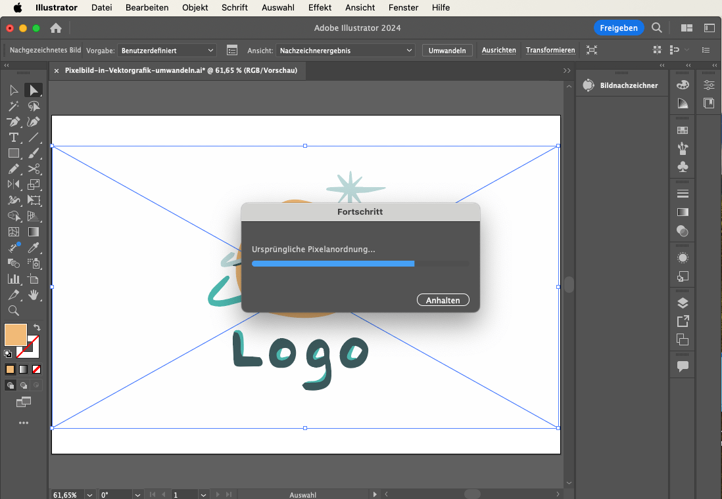The width and height of the screenshot is (722, 499).
Task: Click the peach fill color swatch
Action: click(x=15, y=334)
